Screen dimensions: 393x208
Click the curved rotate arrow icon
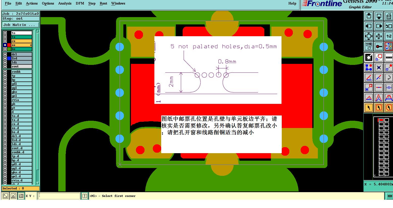[389, 78]
